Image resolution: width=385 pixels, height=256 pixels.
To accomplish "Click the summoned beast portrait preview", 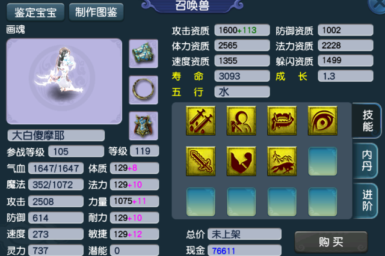I will [x=64, y=81].
